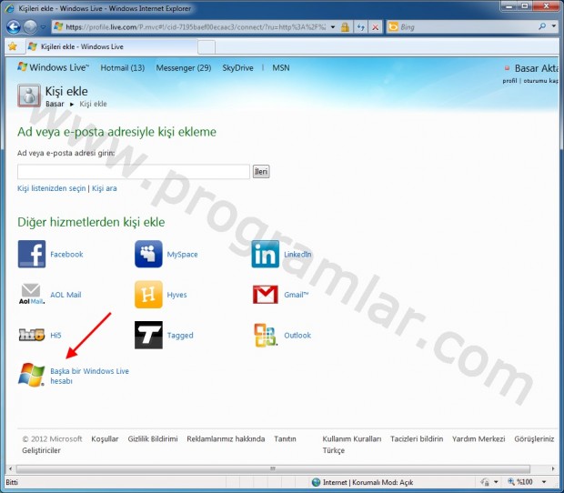Viewport: 564px width, 493px height.
Task: Open the status bar privacy dropdown arrow
Action: [x=496, y=482]
